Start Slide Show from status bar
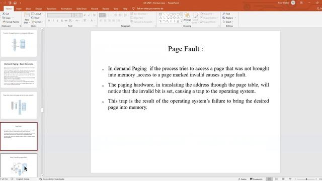The width and height of the screenshot is (322, 181). pos(290,179)
